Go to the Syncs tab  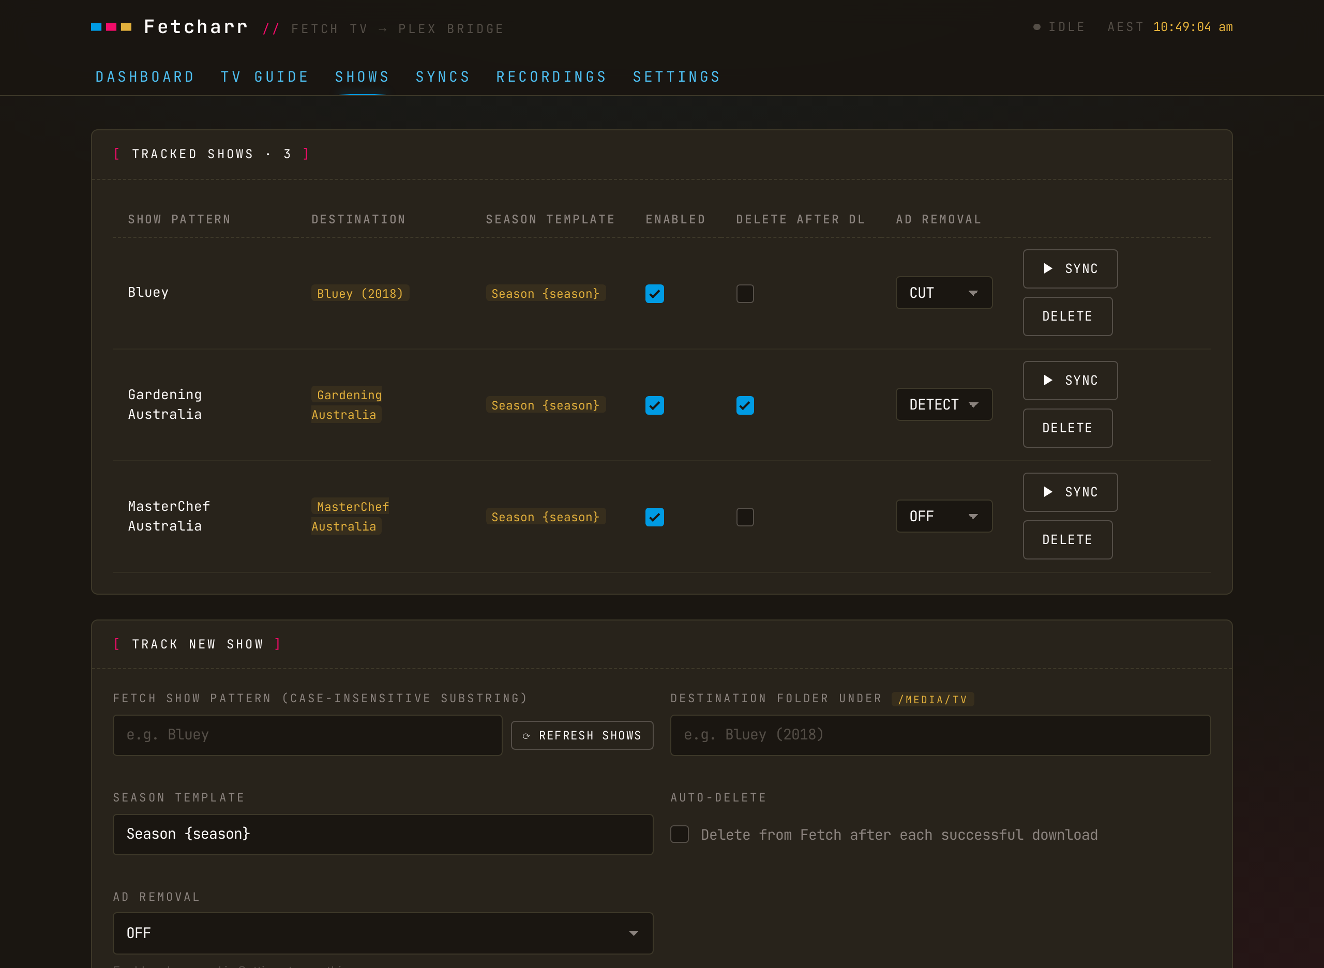tap(443, 77)
